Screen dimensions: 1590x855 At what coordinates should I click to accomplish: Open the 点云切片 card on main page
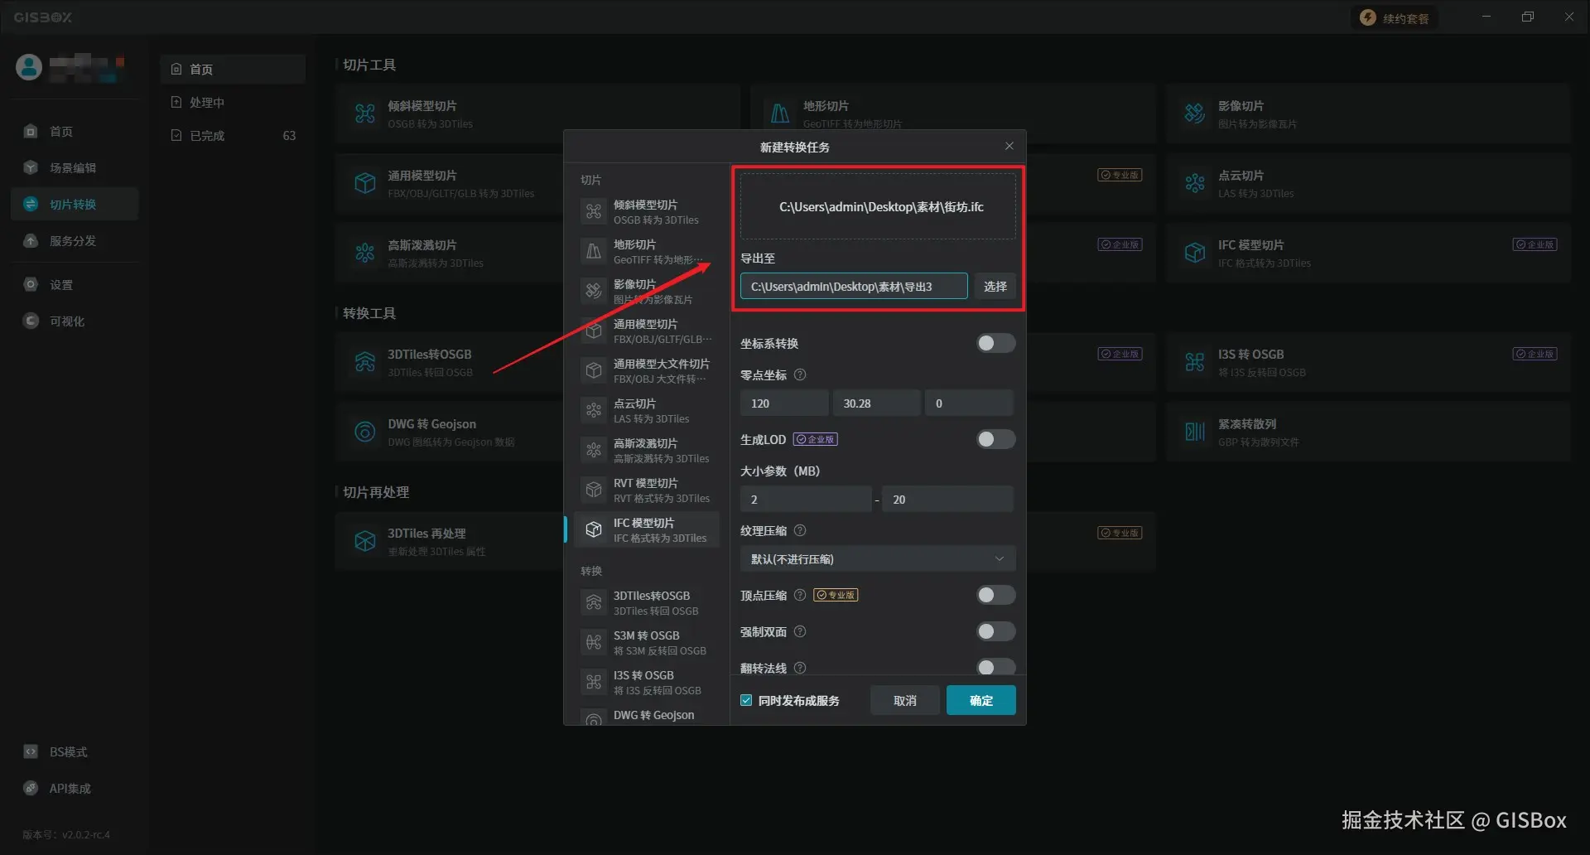[1368, 183]
